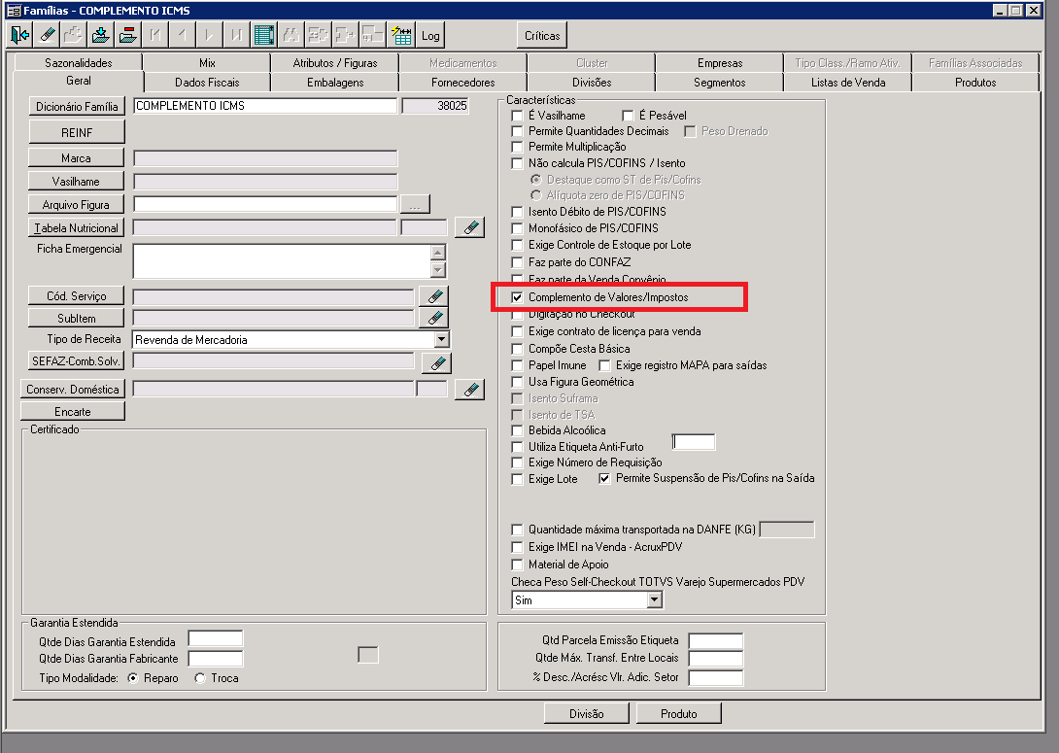1059x753 pixels.
Task: Switch to the Embalagens tab
Action: pos(335,83)
